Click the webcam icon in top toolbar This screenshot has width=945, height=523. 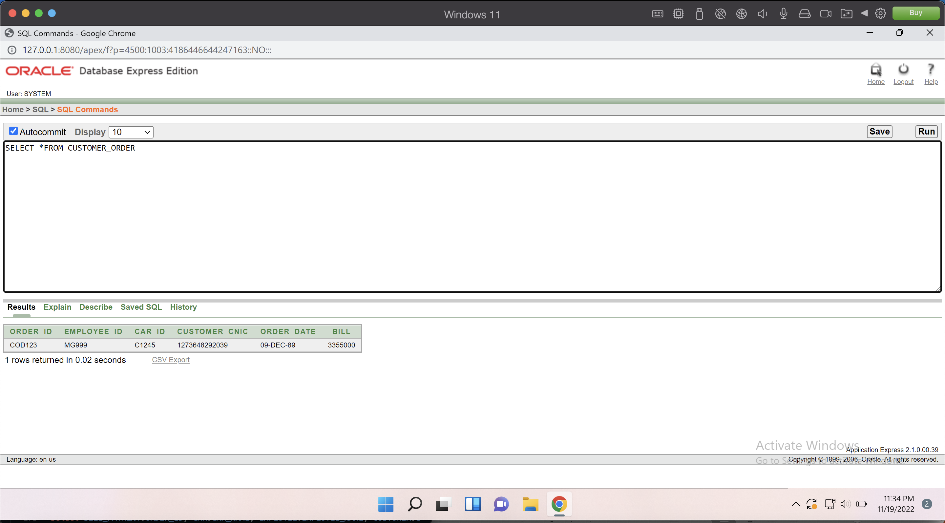point(826,13)
